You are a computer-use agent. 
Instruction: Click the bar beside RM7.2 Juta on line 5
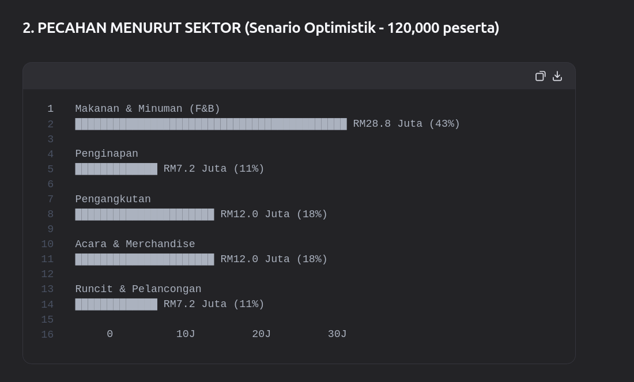pyautogui.click(x=116, y=169)
